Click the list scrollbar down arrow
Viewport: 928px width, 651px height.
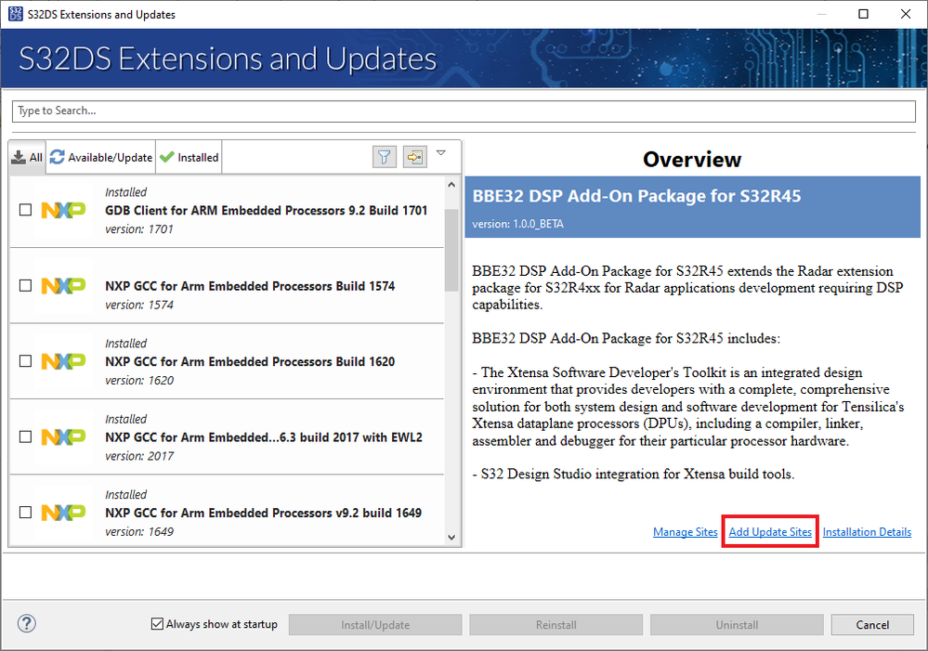[451, 538]
